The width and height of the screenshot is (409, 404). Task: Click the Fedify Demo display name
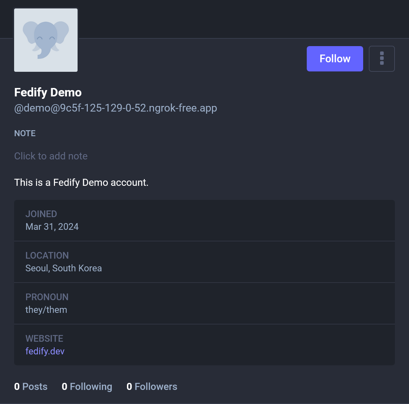[48, 92]
